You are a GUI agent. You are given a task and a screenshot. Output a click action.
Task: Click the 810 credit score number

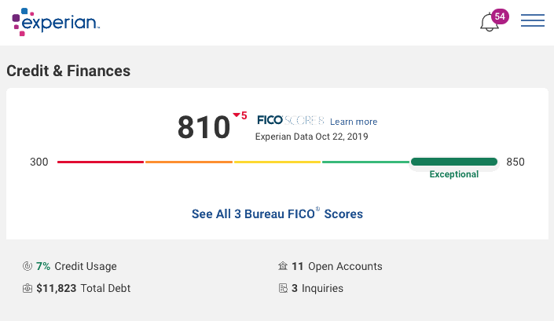pos(204,127)
